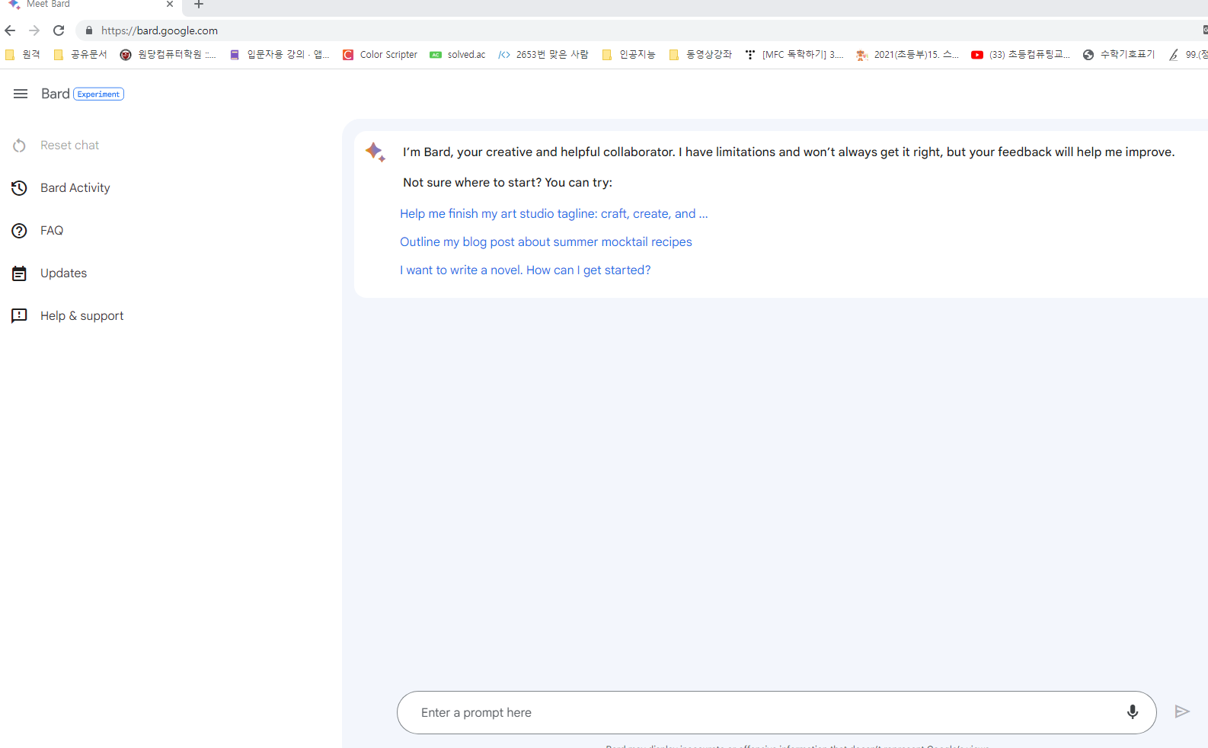Open the 원격 bookmark folder
This screenshot has height=748, width=1208.
[23, 55]
